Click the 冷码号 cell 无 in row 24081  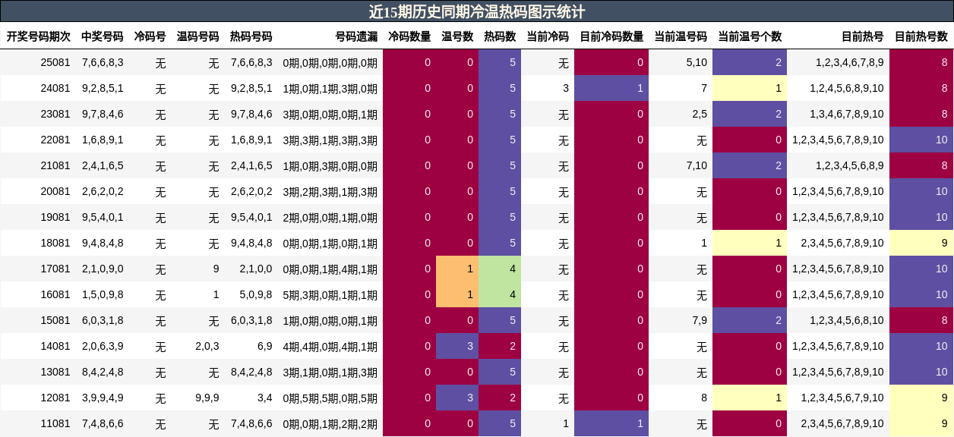(160, 88)
